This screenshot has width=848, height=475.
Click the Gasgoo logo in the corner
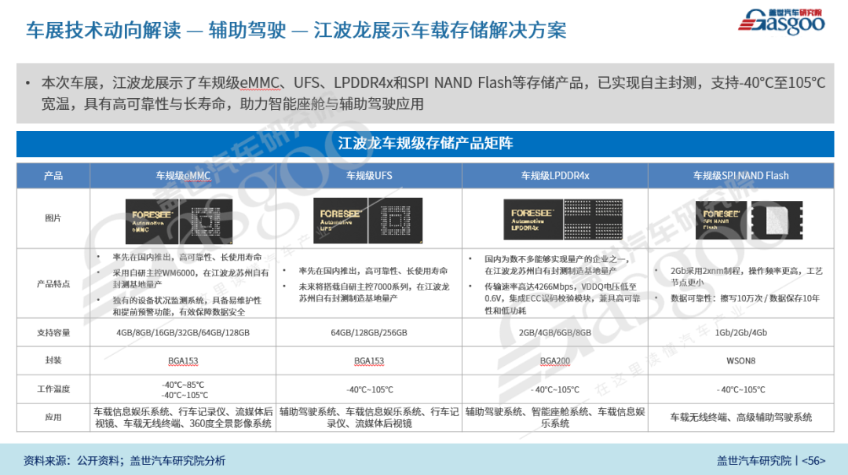click(781, 22)
